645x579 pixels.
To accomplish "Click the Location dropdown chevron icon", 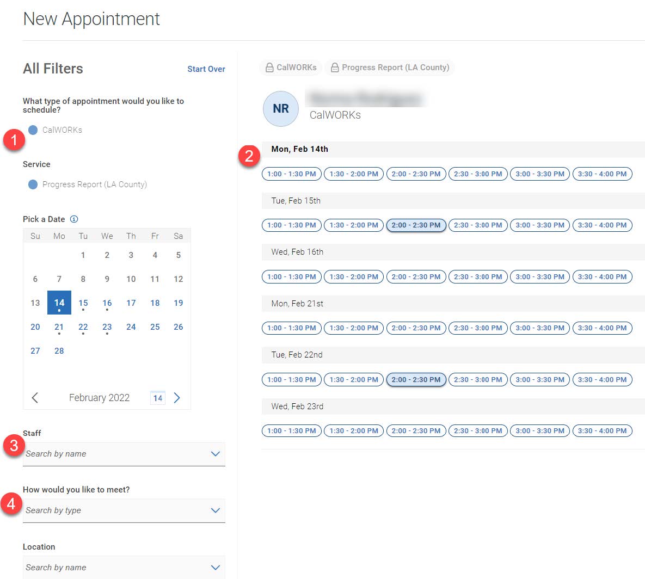I will pos(216,567).
